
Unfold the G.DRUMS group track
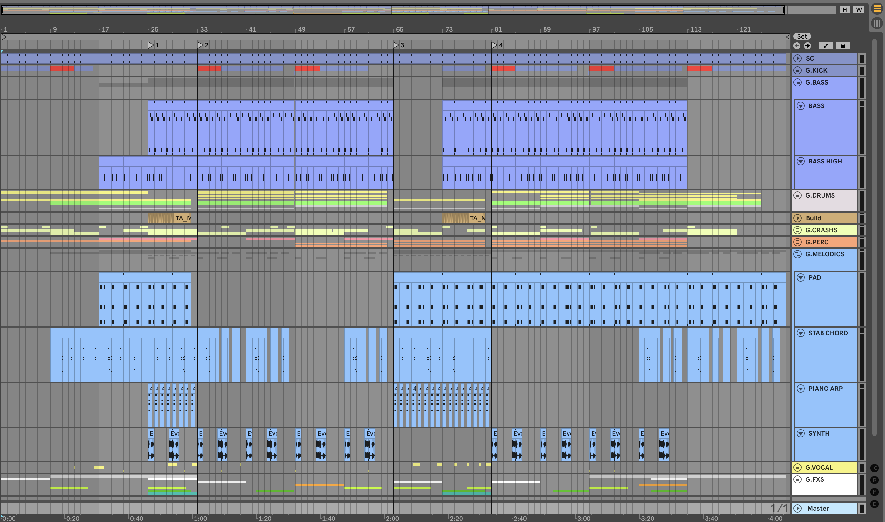(x=798, y=195)
